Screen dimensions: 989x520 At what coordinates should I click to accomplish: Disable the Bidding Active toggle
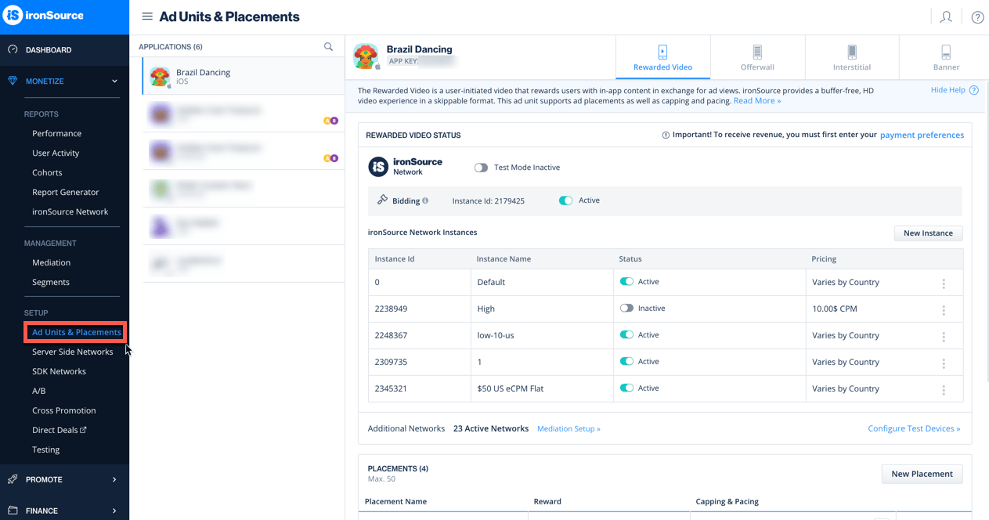pyautogui.click(x=565, y=200)
